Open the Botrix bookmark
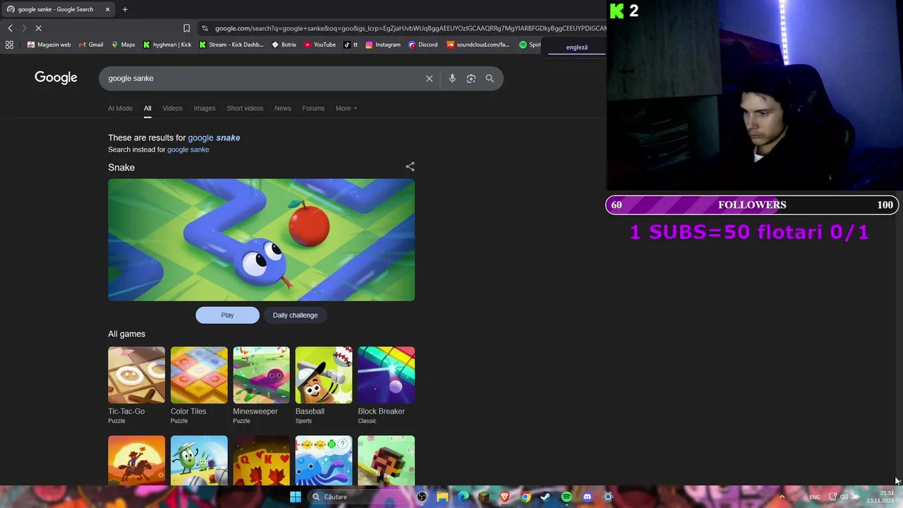The image size is (903, 508). pyautogui.click(x=284, y=44)
